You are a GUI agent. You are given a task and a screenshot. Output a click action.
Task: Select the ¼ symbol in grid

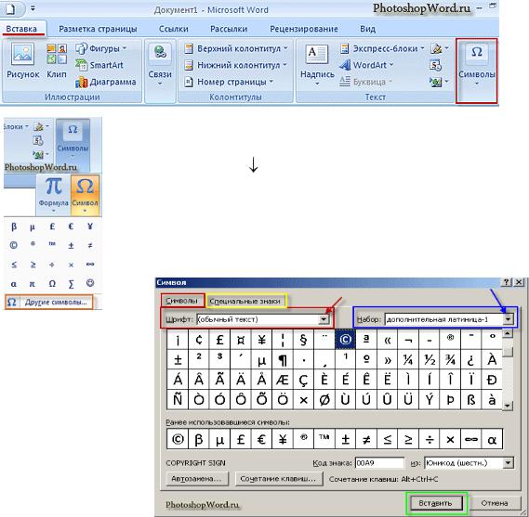408,360
